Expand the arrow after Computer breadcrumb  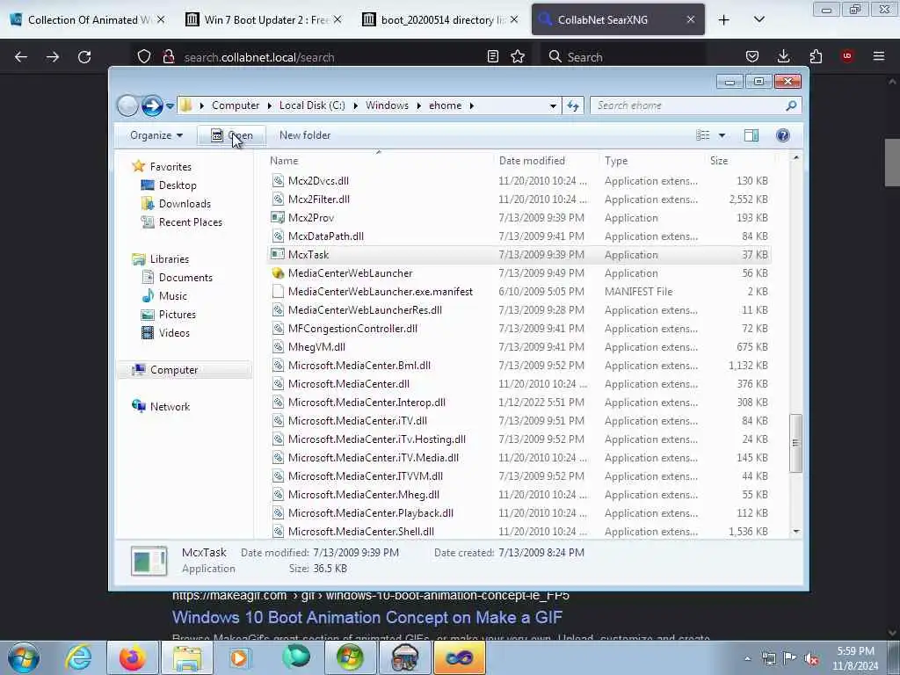pos(269,105)
